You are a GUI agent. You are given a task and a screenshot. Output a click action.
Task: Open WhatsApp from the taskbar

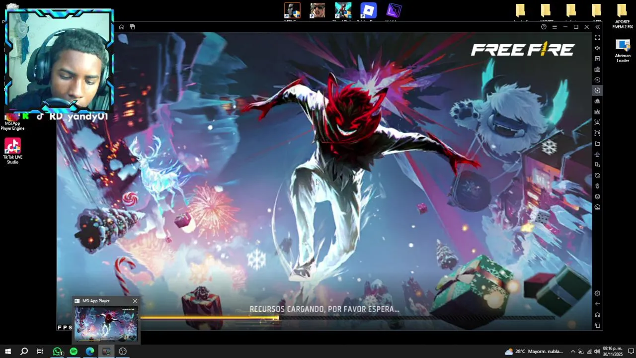pos(57,352)
